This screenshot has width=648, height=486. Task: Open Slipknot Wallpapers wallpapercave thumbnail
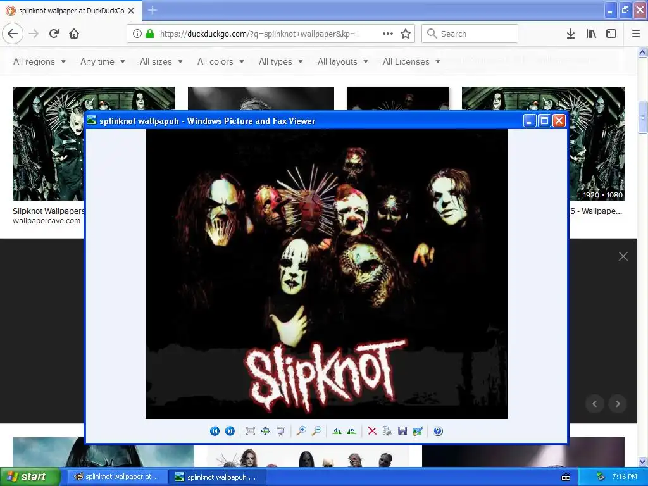[48, 144]
